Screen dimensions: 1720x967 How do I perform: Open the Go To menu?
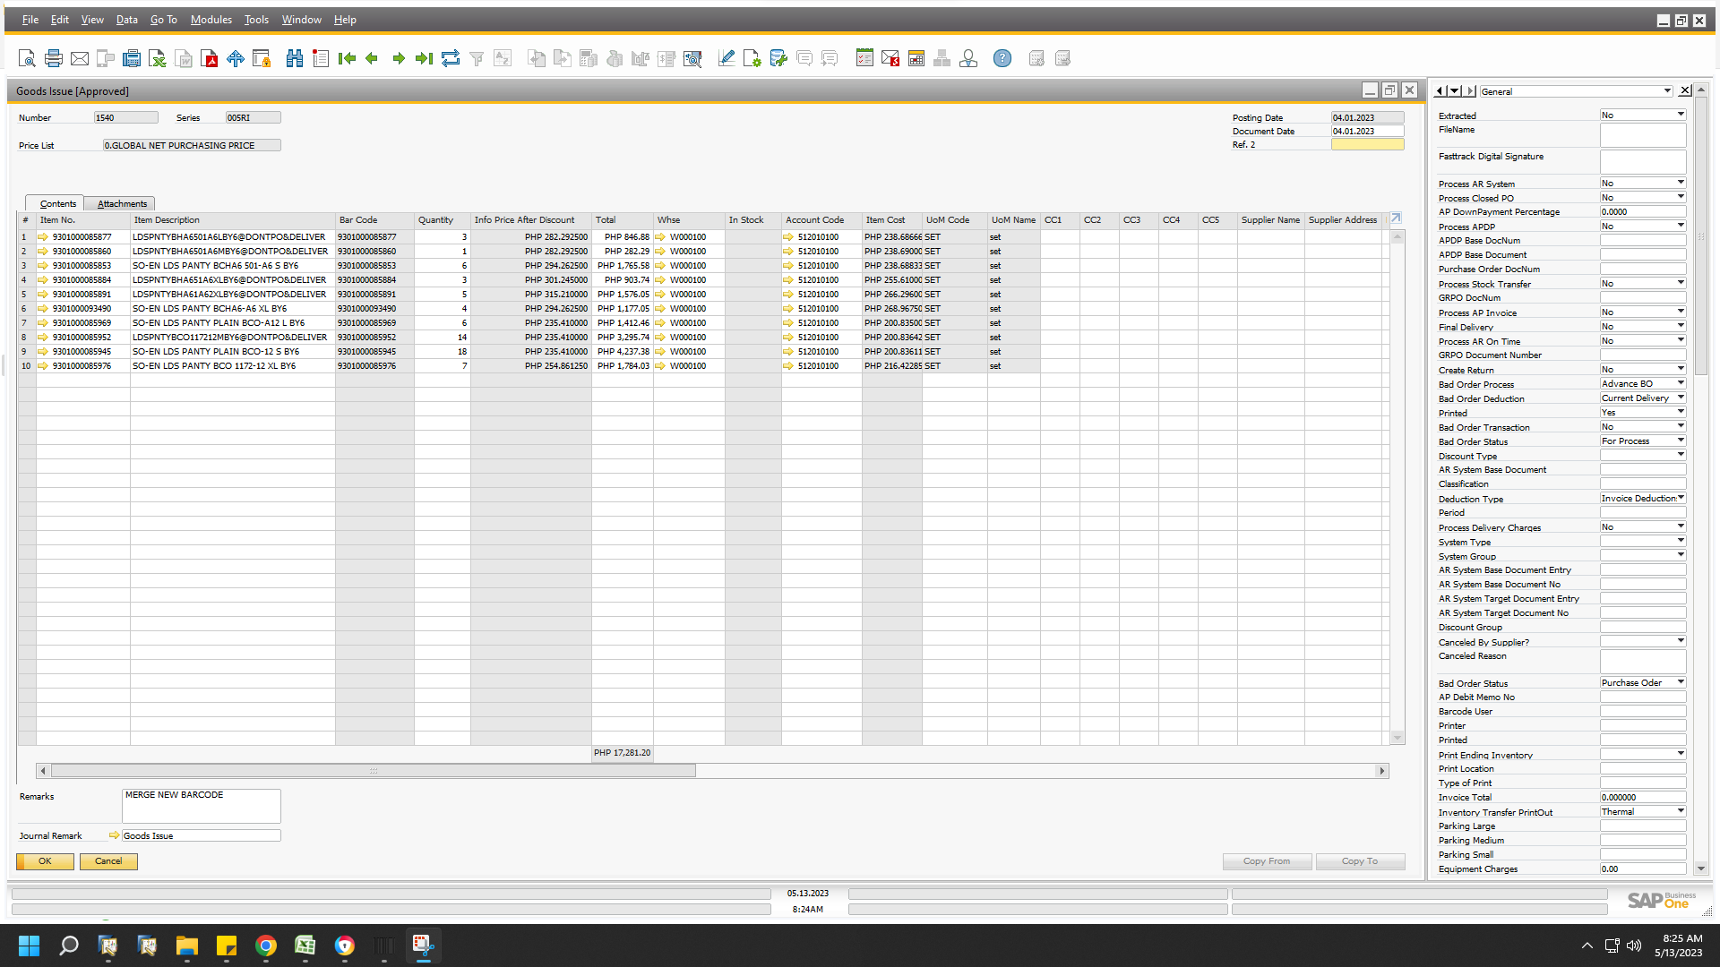pyautogui.click(x=164, y=20)
